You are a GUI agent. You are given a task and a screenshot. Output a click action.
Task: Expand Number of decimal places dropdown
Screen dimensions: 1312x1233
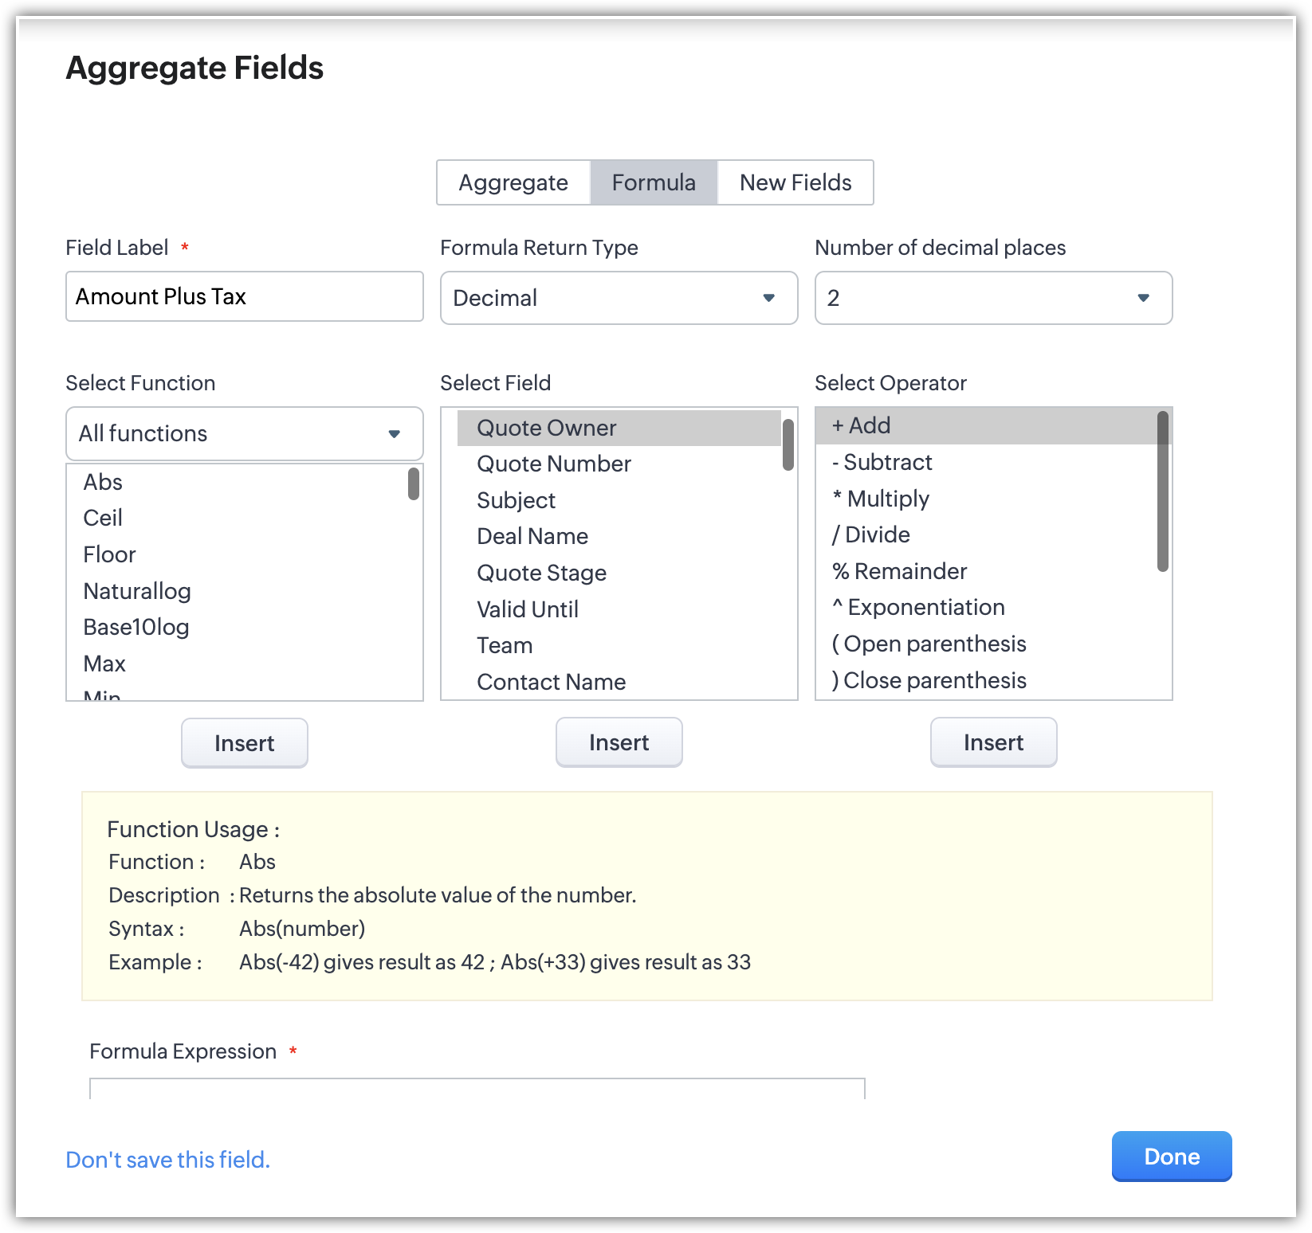click(x=992, y=298)
